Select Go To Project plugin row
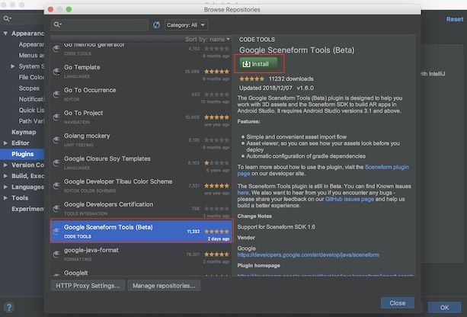This screenshot has height=317, width=467. tap(141, 117)
